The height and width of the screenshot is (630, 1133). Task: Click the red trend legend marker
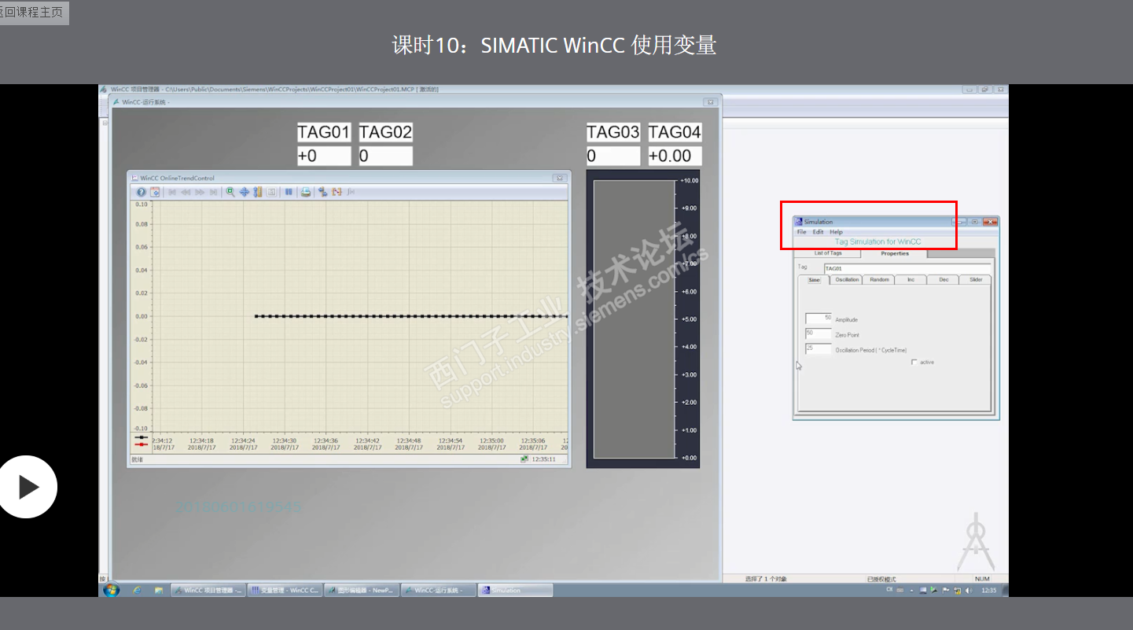tap(142, 444)
